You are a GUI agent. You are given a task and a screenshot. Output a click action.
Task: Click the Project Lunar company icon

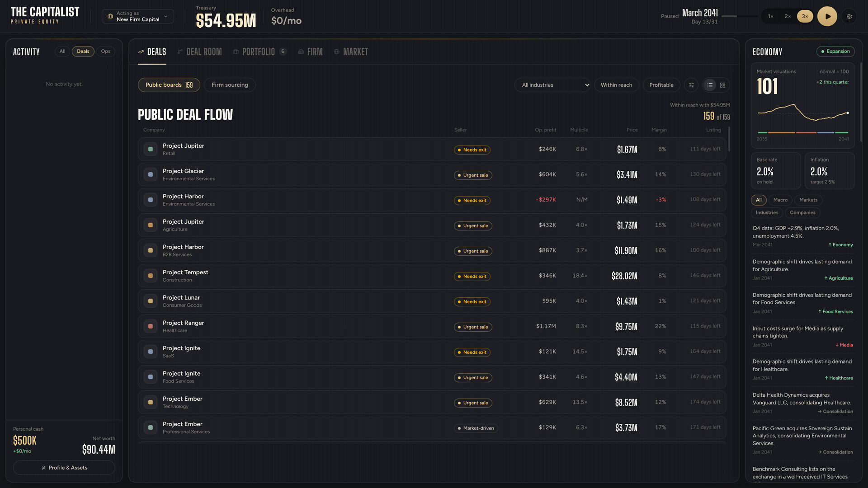click(151, 301)
